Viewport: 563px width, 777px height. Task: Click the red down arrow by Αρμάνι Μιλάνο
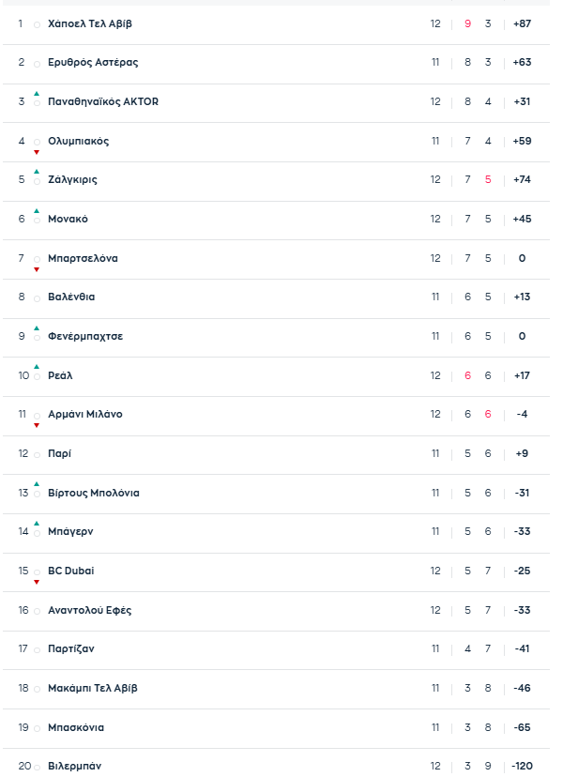tap(37, 425)
